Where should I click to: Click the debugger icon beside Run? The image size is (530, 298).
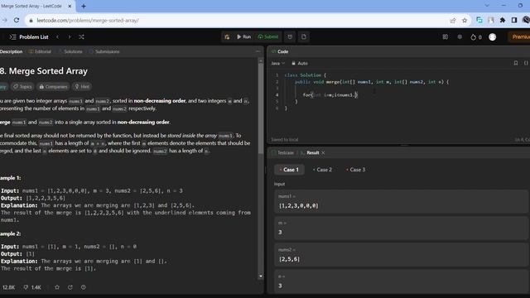[227, 36]
